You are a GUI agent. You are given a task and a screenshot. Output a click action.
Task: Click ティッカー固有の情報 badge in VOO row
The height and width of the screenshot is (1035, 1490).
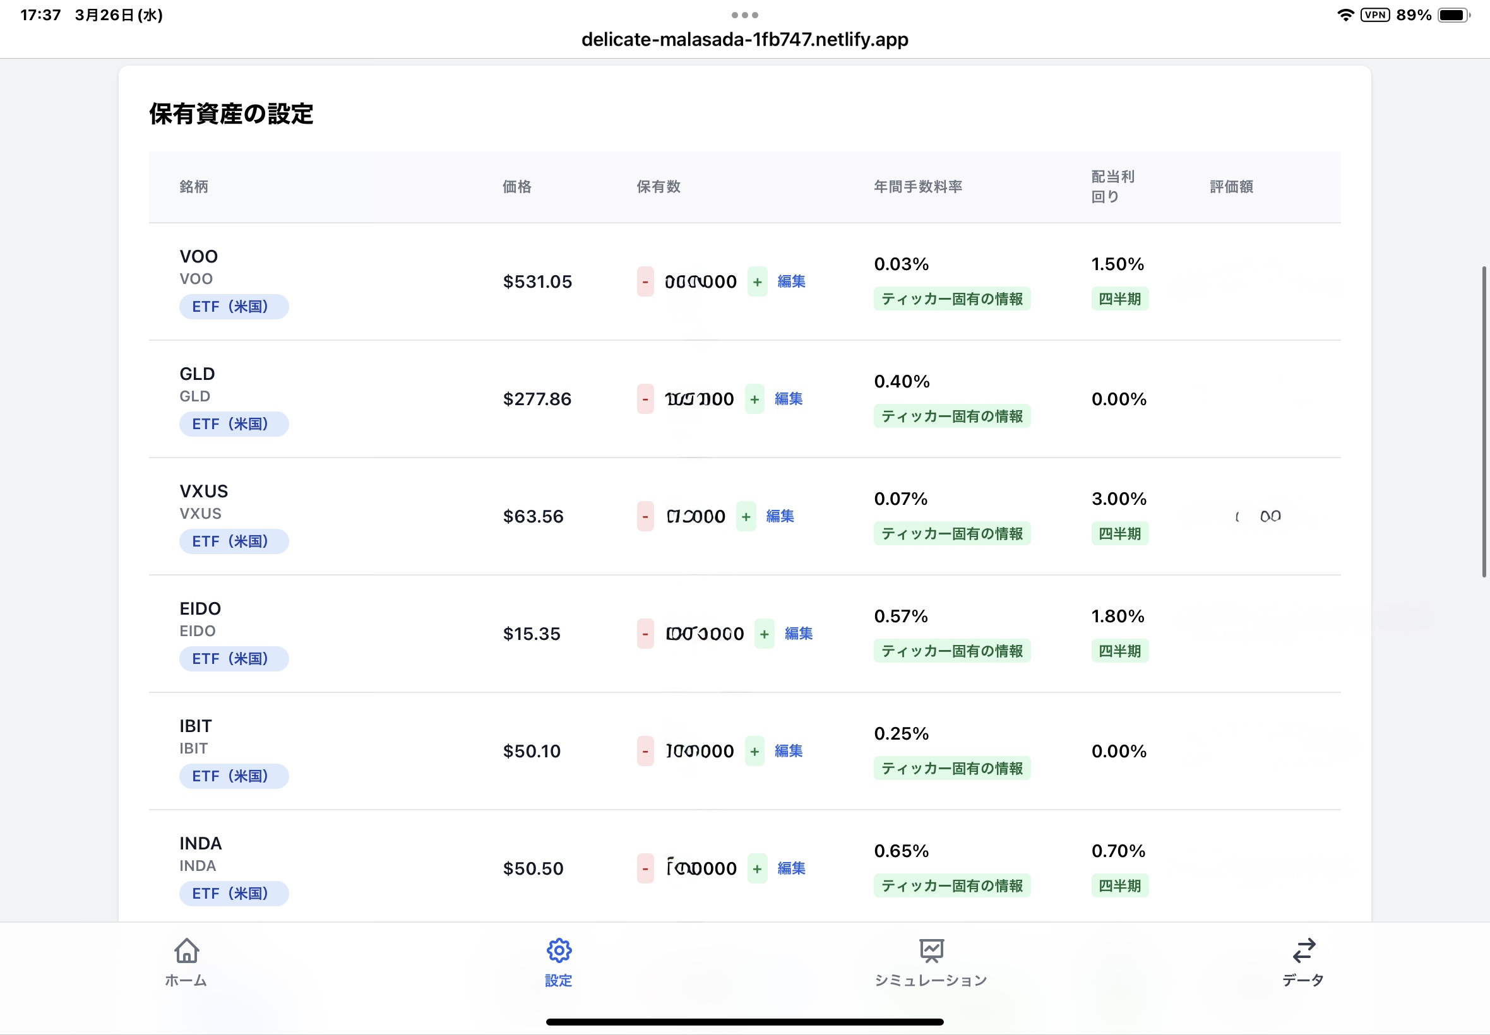pos(951,299)
